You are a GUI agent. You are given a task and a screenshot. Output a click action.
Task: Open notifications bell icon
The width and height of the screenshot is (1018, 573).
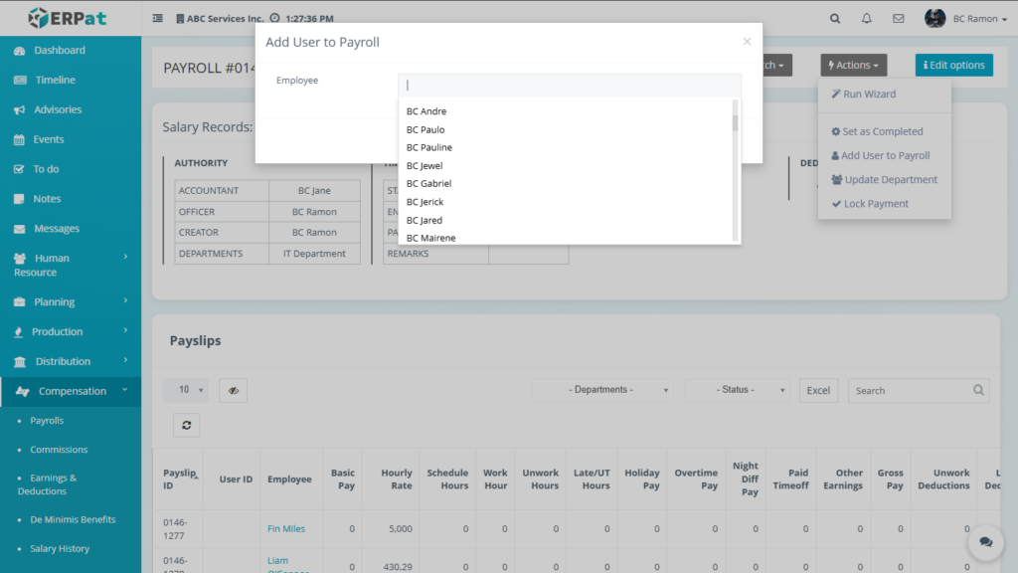point(866,18)
